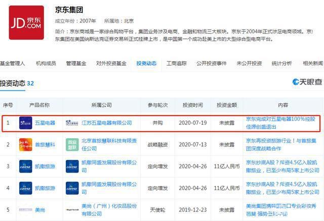Click the 投资金额 column header
The width and height of the screenshot is (324, 221).
pyautogui.click(x=227, y=105)
